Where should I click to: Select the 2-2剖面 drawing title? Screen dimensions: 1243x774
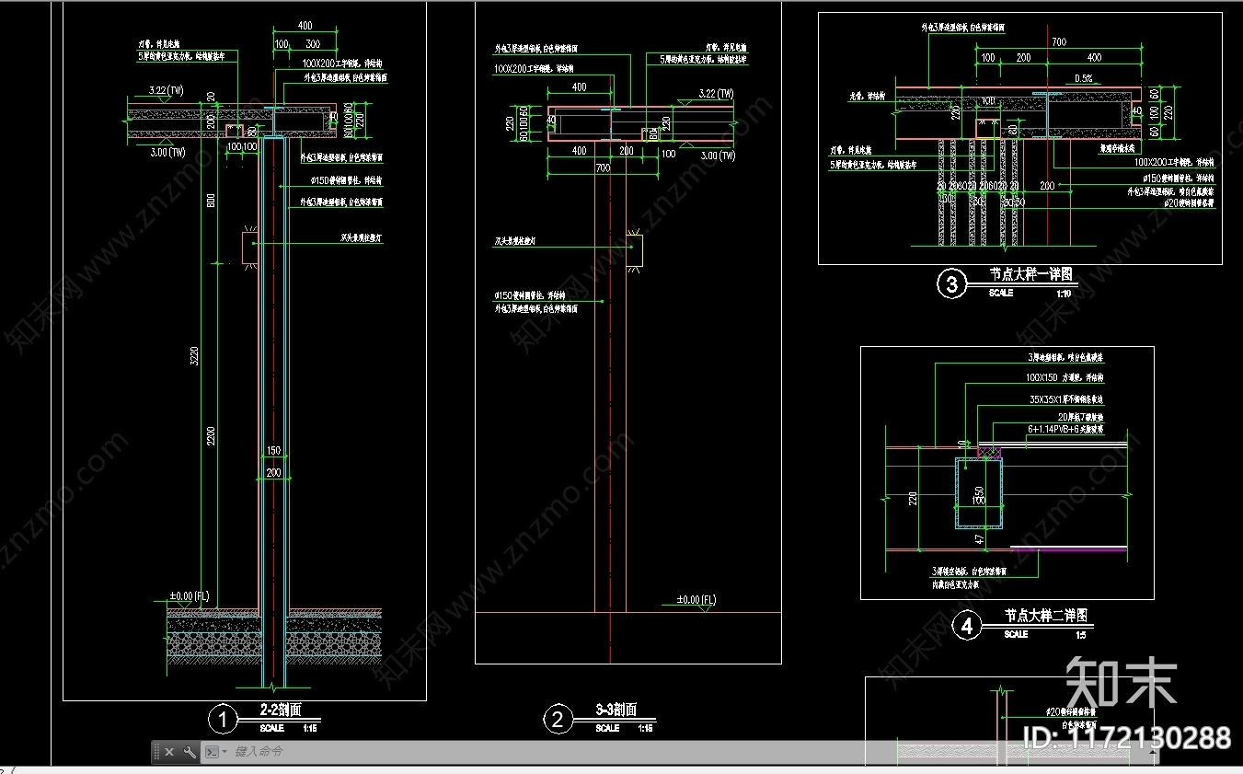coord(281,710)
